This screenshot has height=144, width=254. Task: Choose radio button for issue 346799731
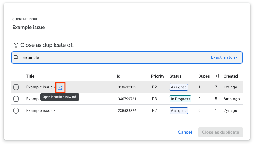click(16, 99)
